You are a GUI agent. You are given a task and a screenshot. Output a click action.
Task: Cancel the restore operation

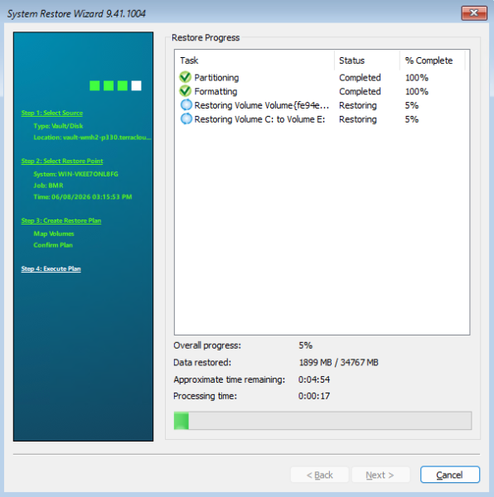pyautogui.click(x=450, y=475)
